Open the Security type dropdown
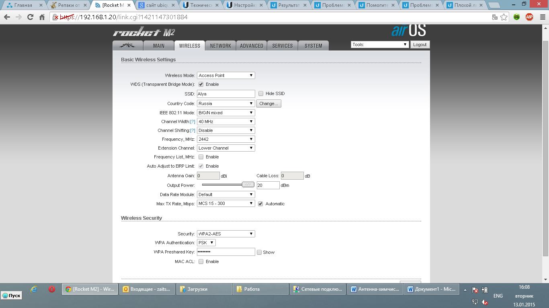 click(226, 234)
